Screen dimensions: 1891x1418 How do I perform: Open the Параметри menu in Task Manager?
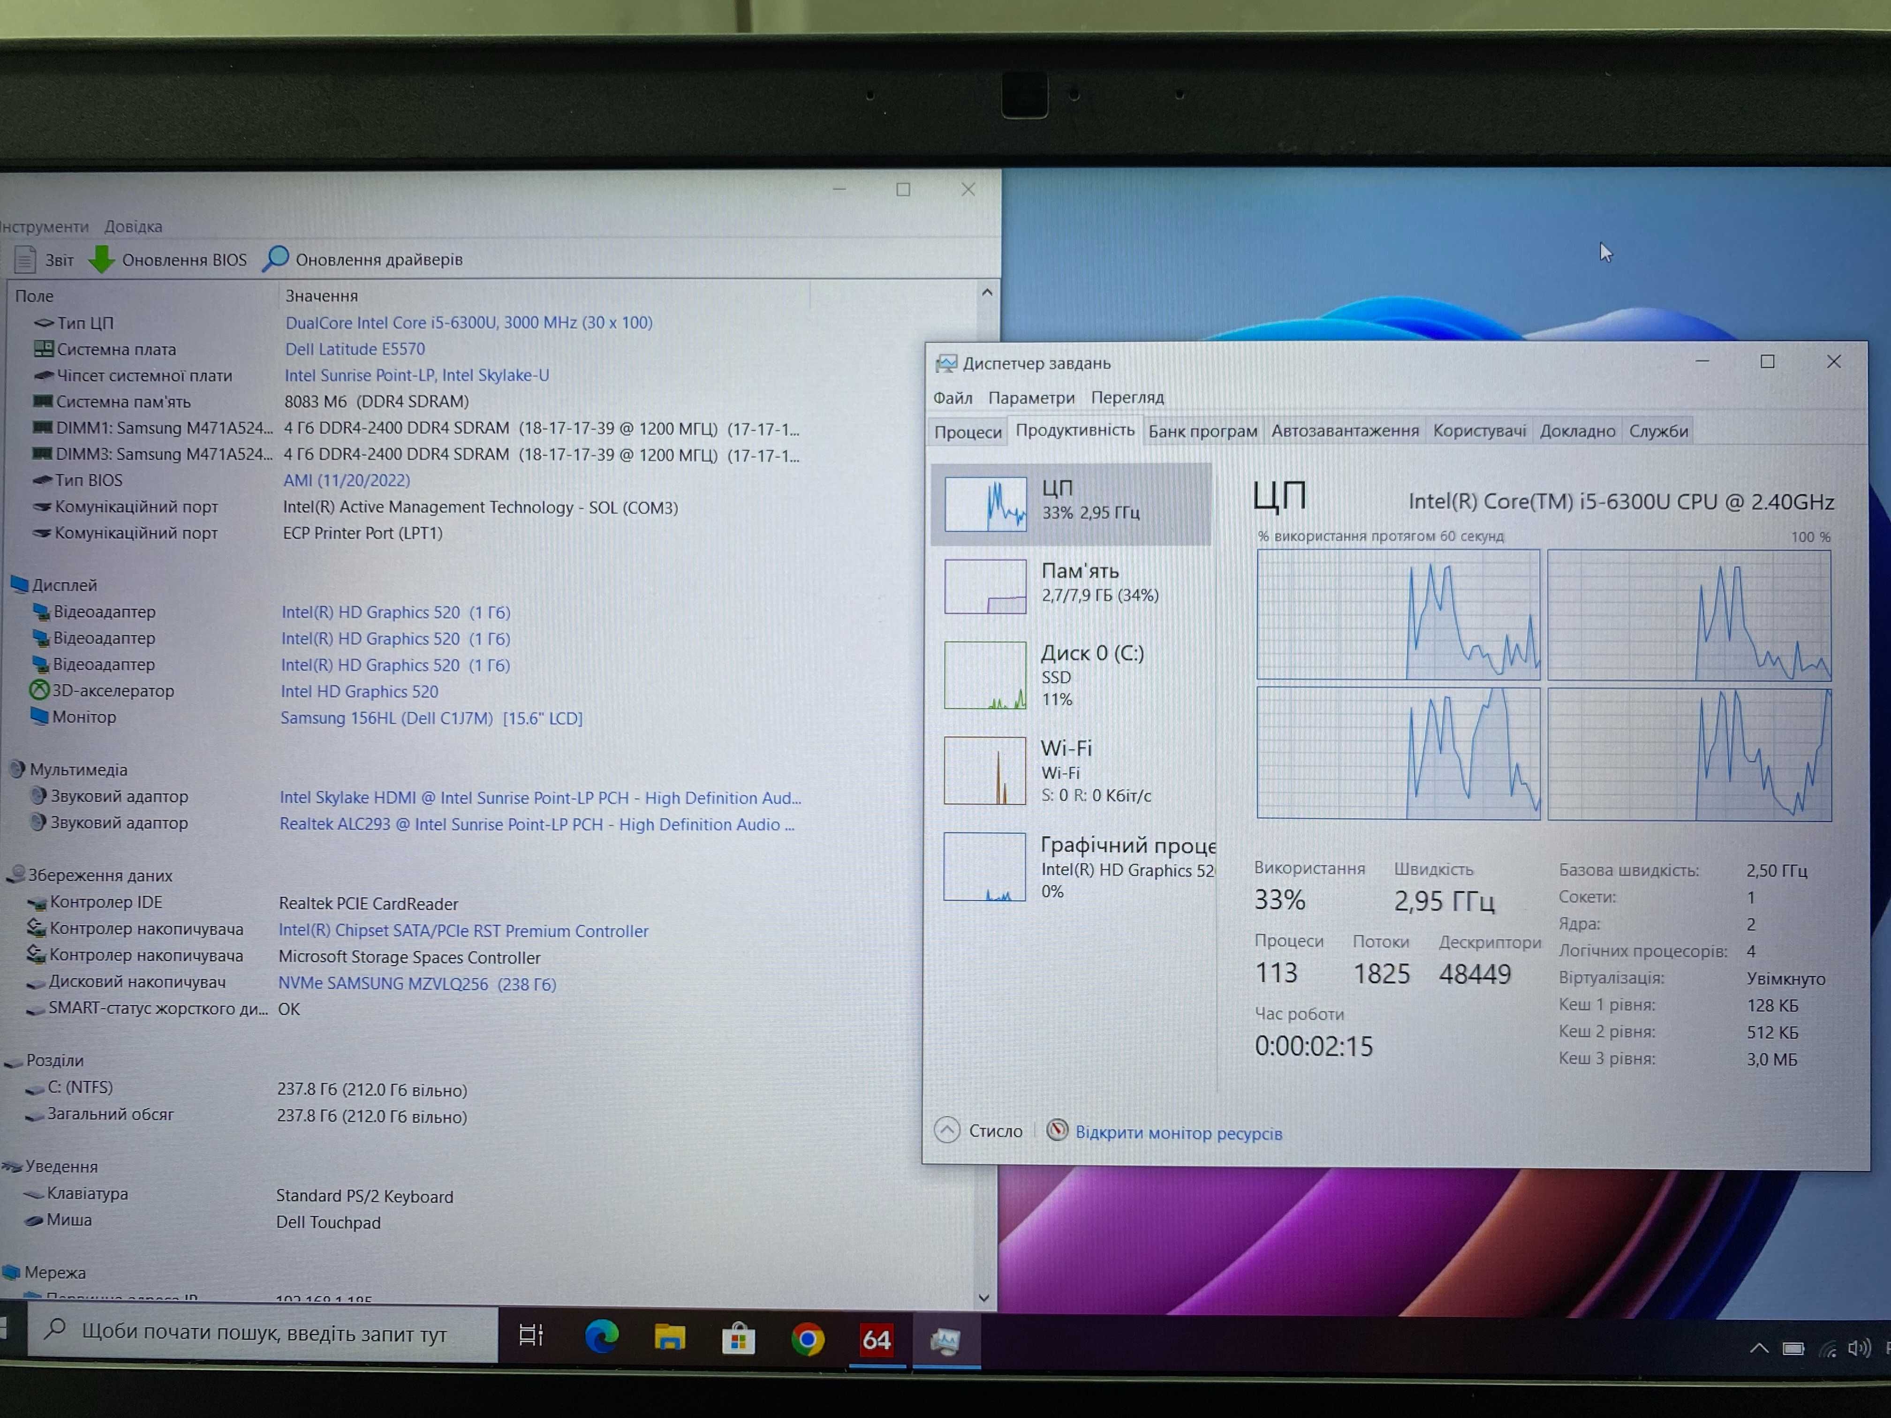click(1031, 398)
